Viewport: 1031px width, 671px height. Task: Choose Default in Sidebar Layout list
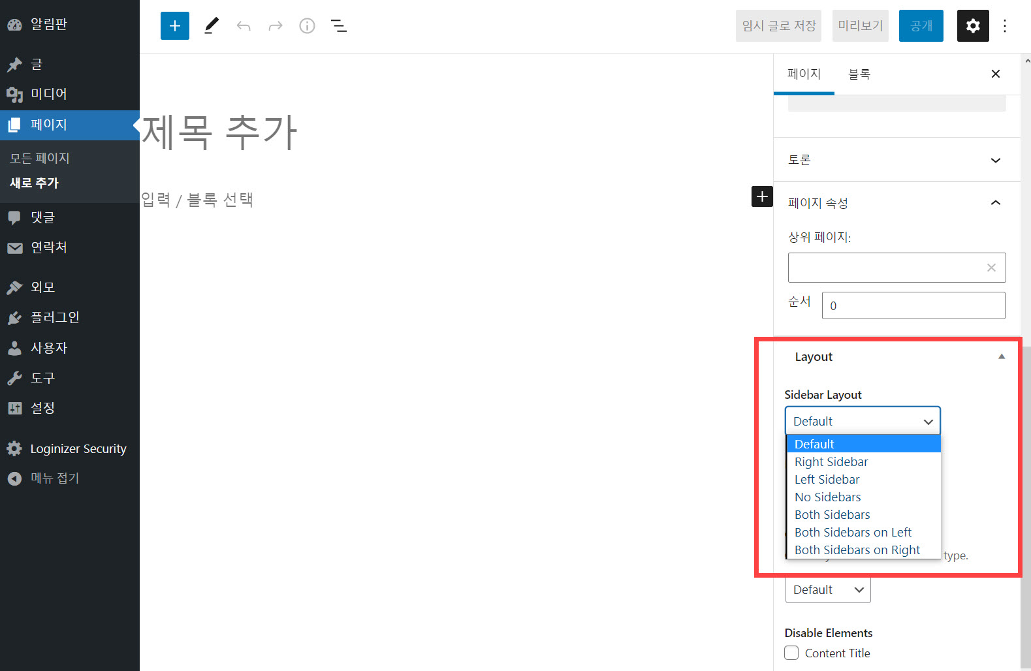pos(863,444)
